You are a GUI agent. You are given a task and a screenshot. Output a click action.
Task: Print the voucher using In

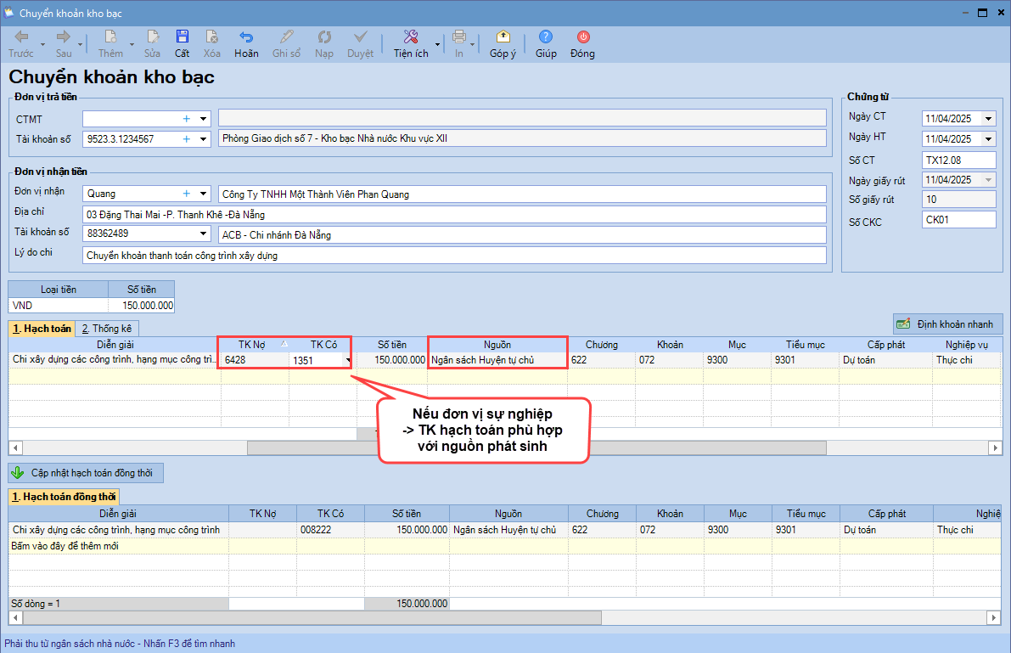pyautogui.click(x=459, y=44)
